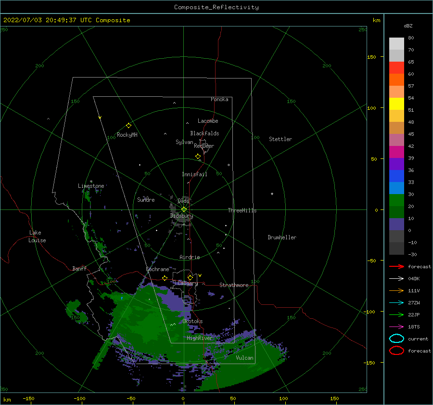The image size is (433, 405).
Task: Click the Limestone label
Action: tap(91, 186)
